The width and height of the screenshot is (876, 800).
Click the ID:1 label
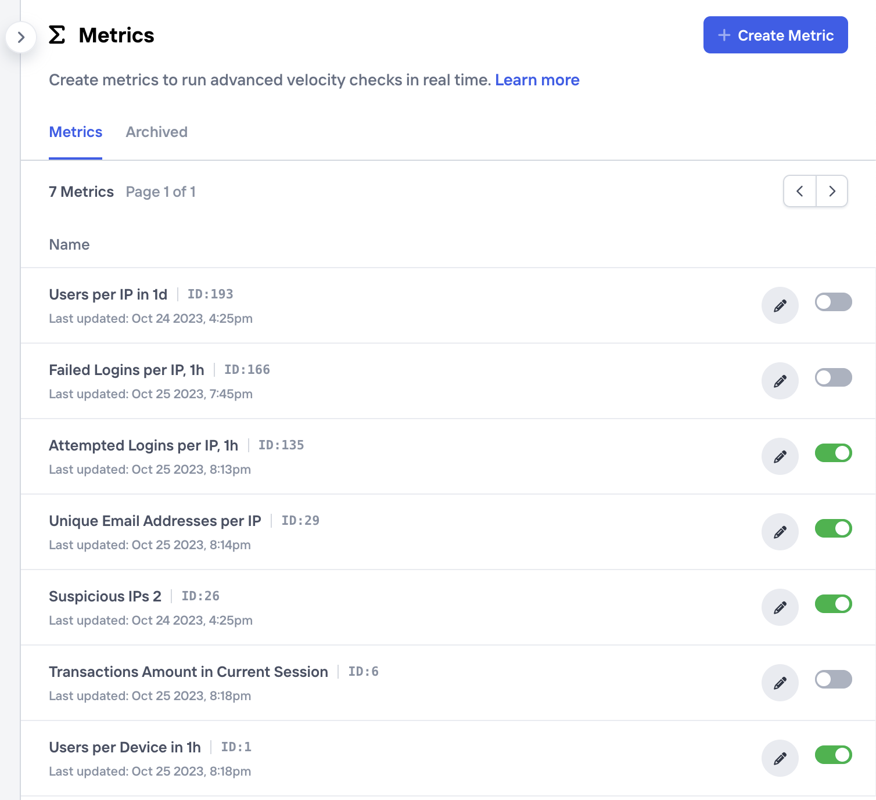(236, 747)
